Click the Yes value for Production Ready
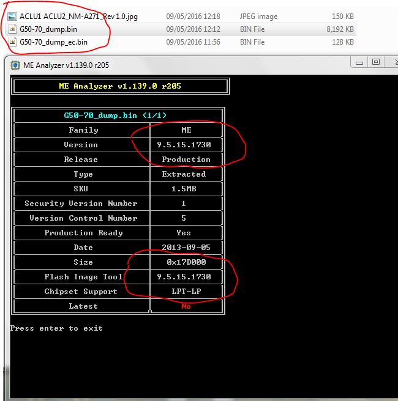This screenshot has height=401, width=398. coord(183,233)
